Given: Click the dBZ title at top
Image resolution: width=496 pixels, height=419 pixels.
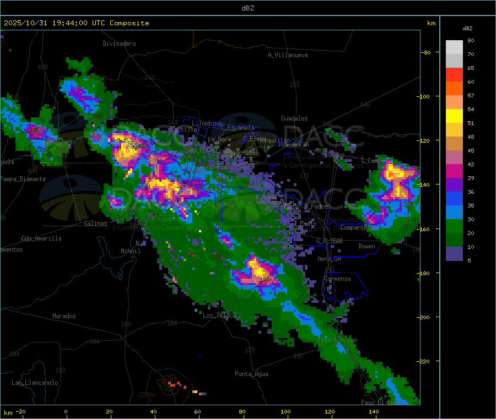Looking at the screenshot, I should pyautogui.click(x=247, y=8).
